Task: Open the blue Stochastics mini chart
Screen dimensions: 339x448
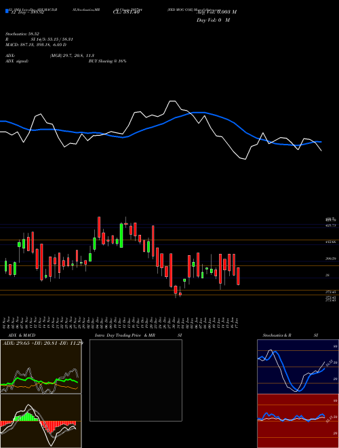Action: tap(298, 367)
